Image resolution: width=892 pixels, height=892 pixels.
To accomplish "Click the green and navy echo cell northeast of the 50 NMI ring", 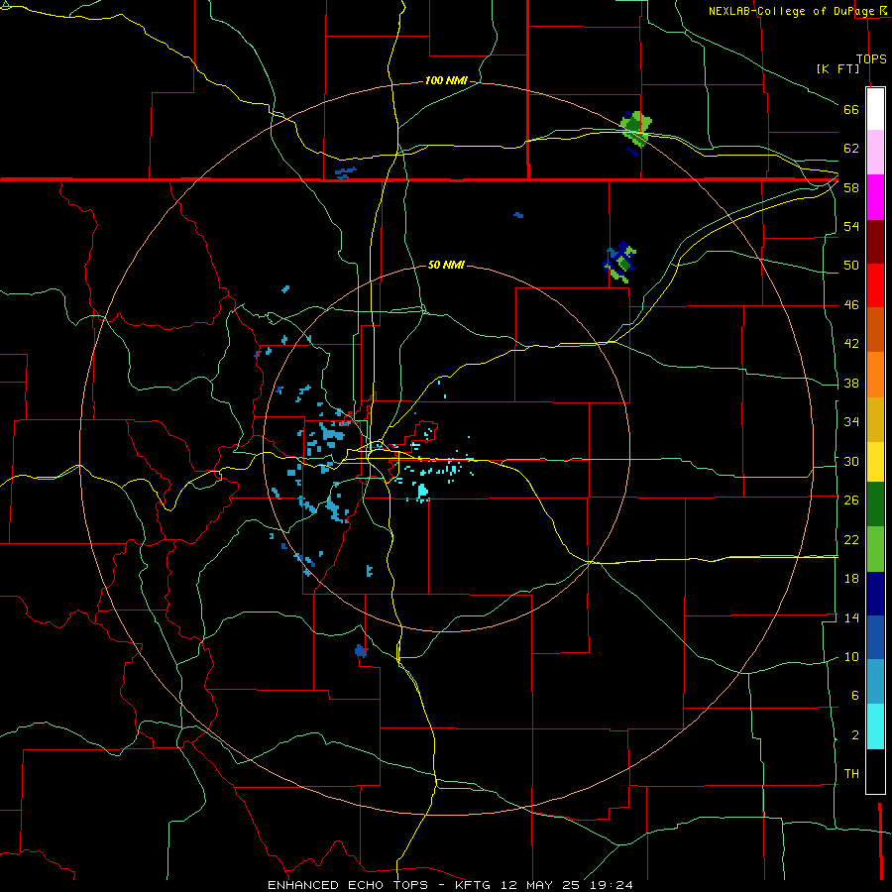I will [620, 262].
